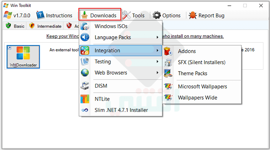Image resolution: width=270 pixels, height=150 pixels.
Task: Click the Slim .NET infinity icon
Action: tap(85, 110)
